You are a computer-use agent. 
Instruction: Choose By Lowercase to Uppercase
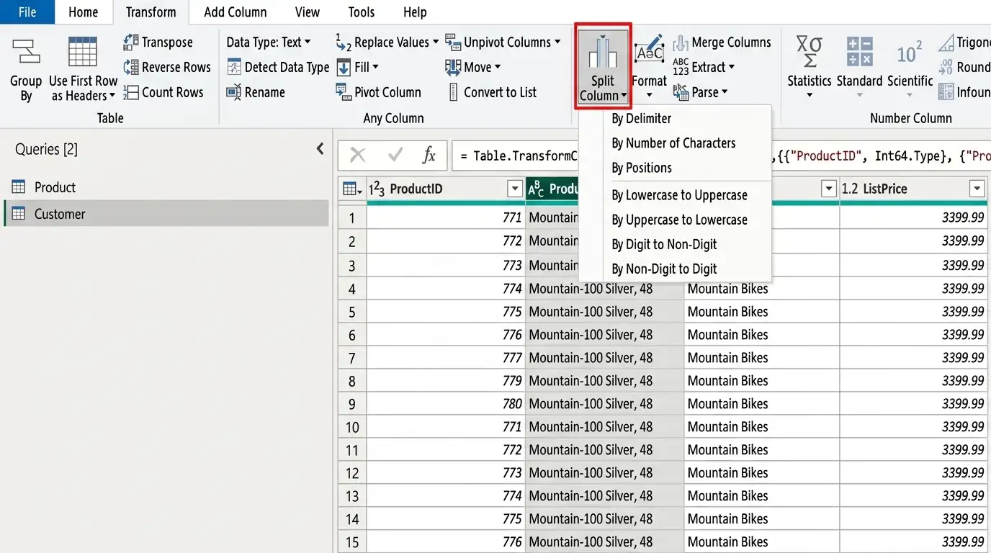coord(675,194)
